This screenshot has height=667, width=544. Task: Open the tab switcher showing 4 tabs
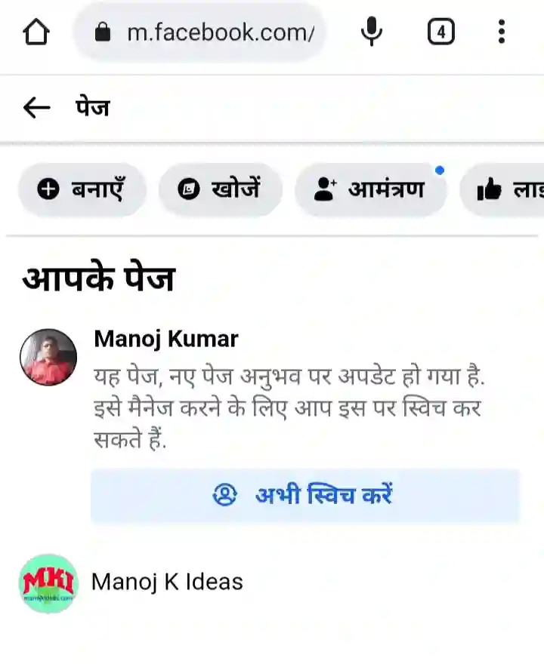coord(441,32)
